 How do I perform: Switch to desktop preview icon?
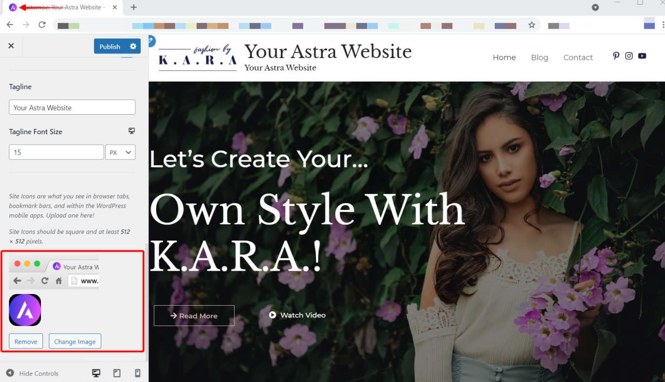click(96, 373)
